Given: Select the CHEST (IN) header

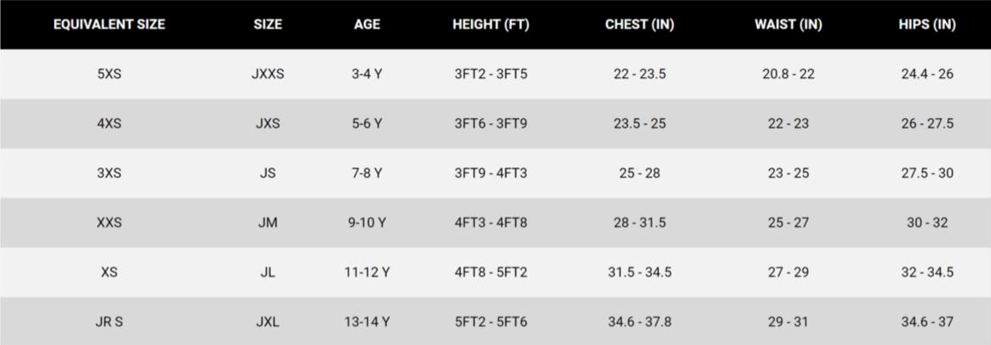Looking at the screenshot, I should click(x=640, y=25).
